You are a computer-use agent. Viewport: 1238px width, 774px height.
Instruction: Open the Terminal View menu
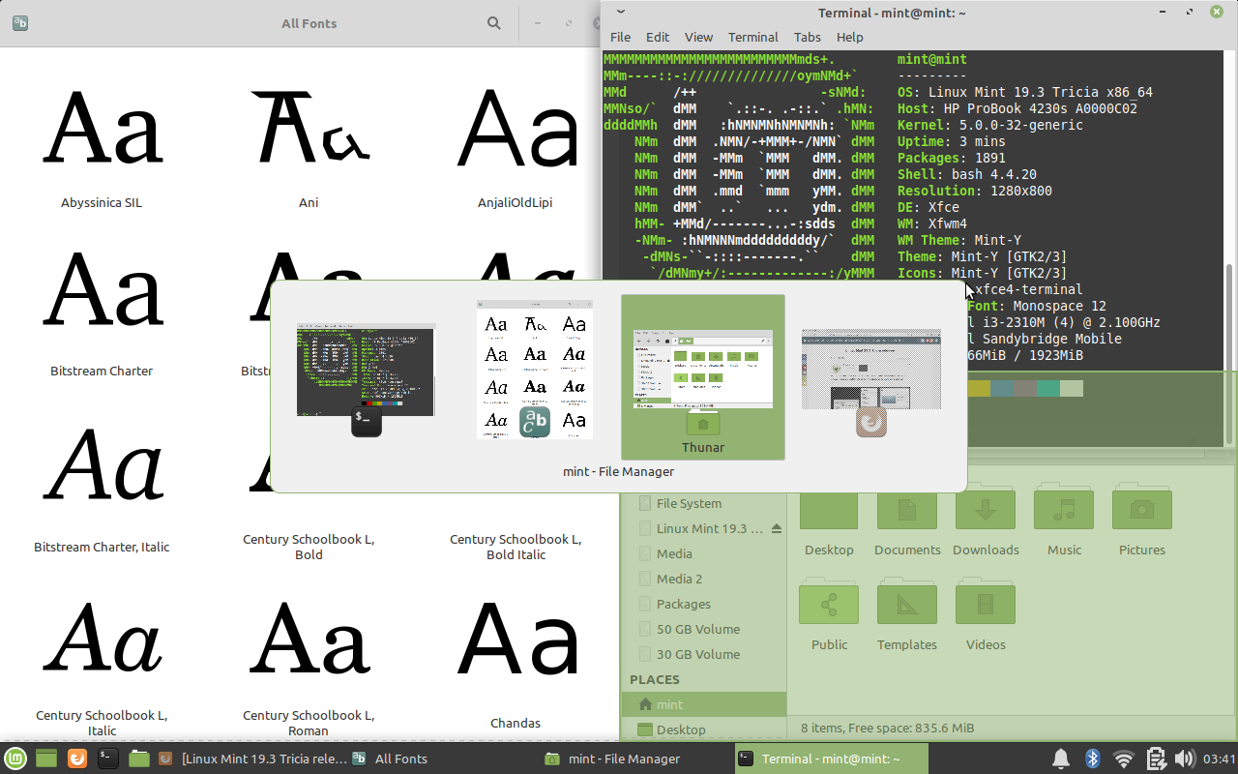pyautogui.click(x=698, y=37)
